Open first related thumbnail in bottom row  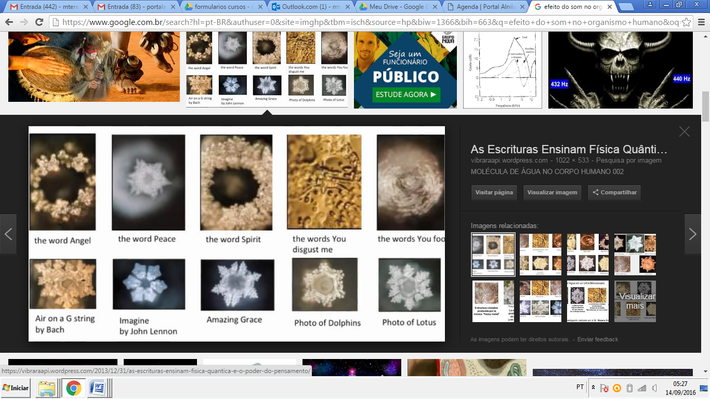(493, 301)
